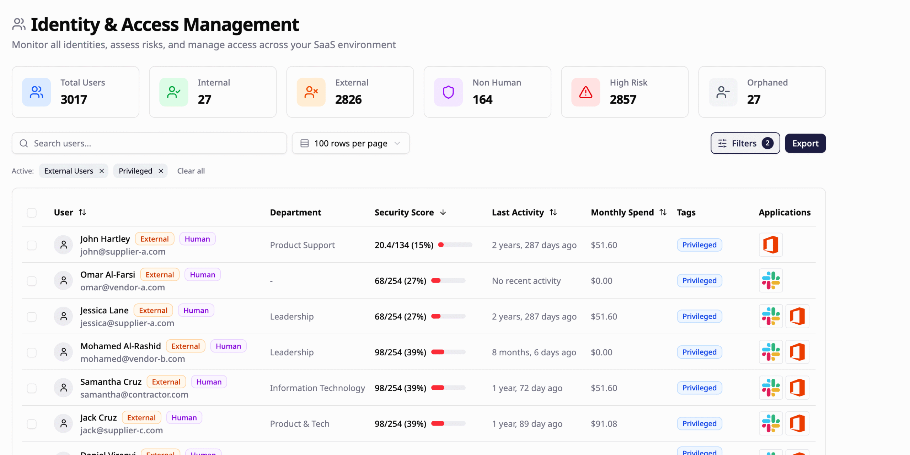Click the Department column header
The width and height of the screenshot is (910, 455).
[x=295, y=212]
